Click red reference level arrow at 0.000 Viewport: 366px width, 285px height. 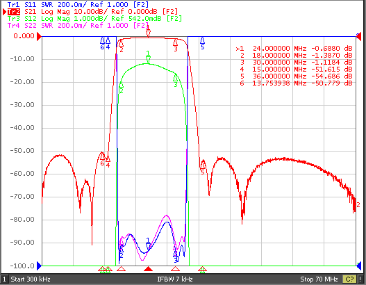[39, 36]
